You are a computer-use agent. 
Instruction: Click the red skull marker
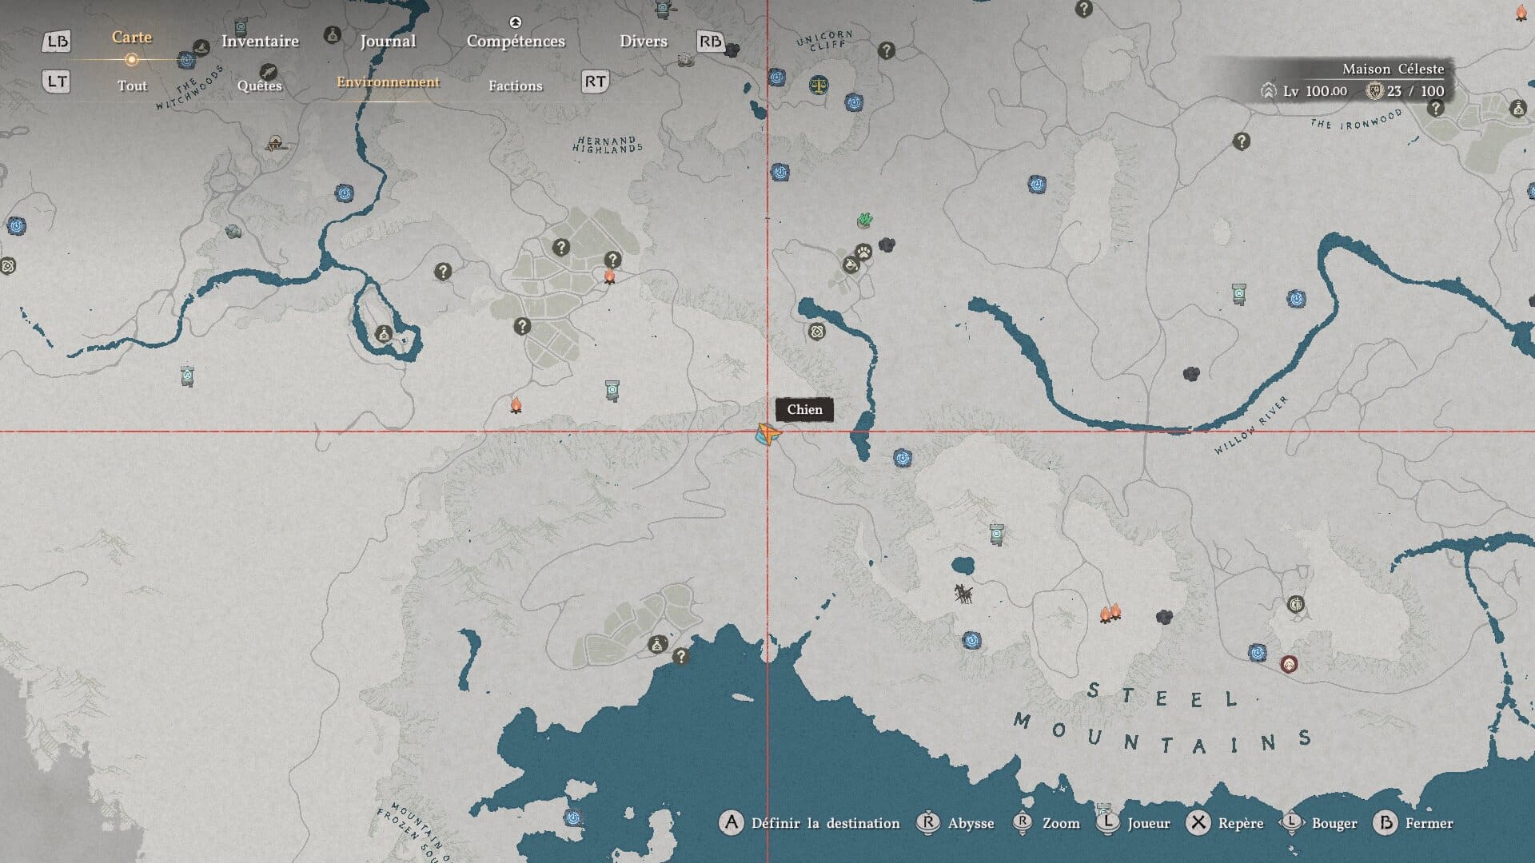point(1288,664)
